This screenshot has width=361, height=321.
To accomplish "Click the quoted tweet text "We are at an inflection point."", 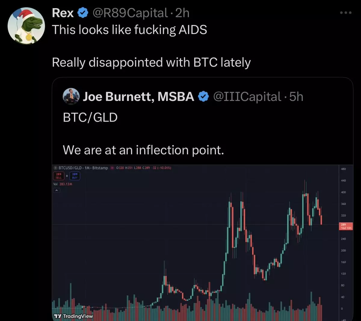I will click(143, 150).
